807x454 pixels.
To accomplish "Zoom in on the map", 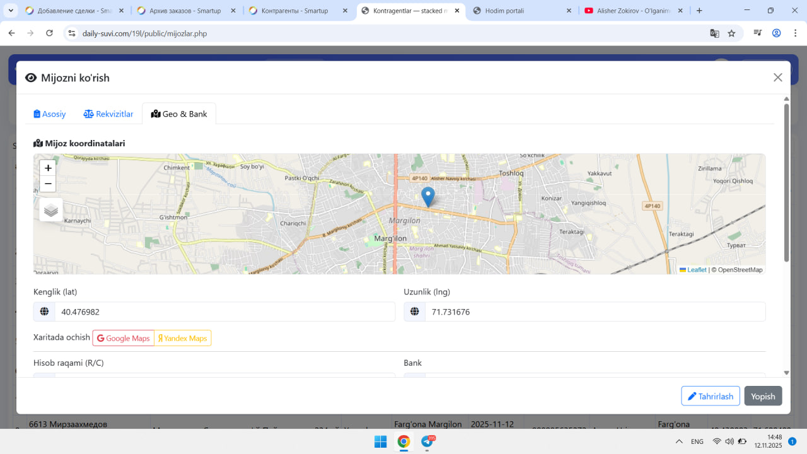I will (48, 168).
